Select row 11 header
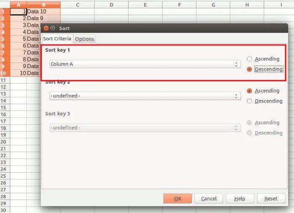This screenshot has width=294, height=213. click(5, 80)
